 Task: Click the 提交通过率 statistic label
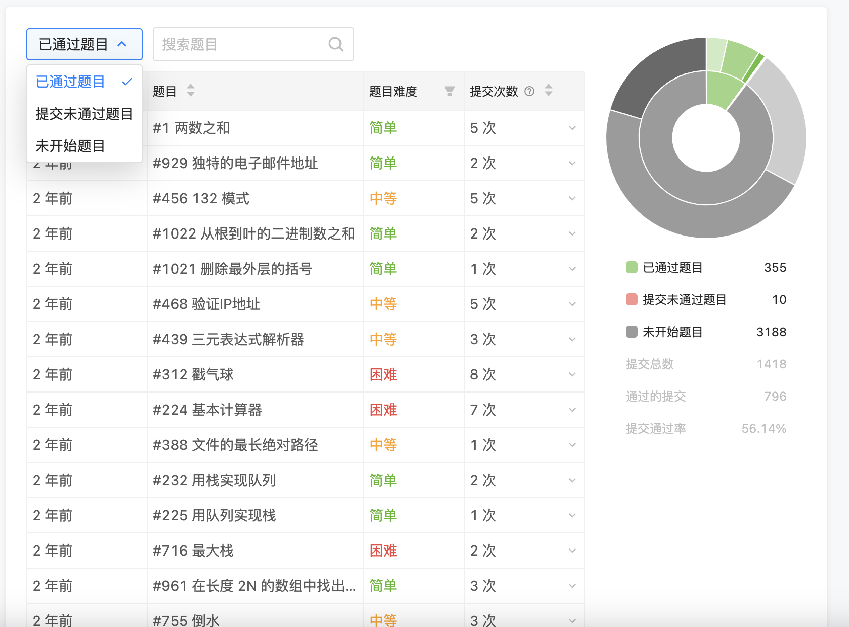pos(655,428)
